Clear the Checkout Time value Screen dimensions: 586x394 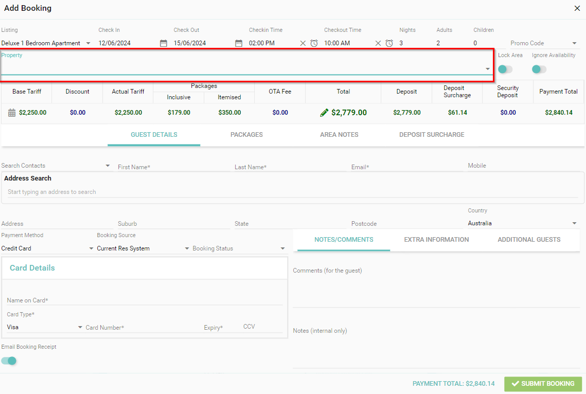click(x=378, y=43)
